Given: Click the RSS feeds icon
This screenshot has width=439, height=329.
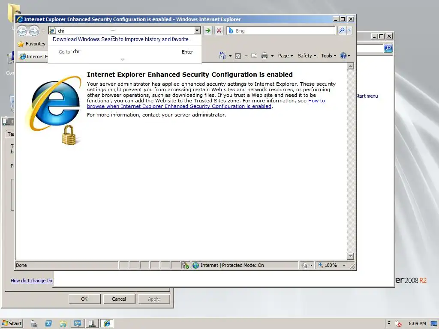Looking at the screenshot, I should [238, 56].
